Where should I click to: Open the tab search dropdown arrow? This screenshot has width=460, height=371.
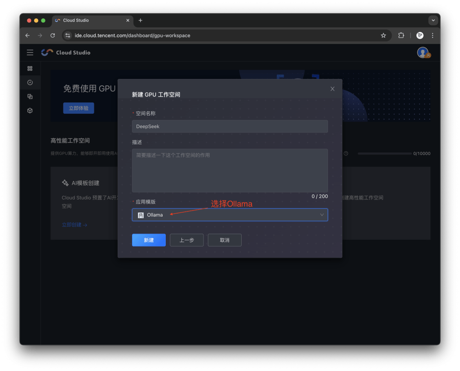(433, 20)
